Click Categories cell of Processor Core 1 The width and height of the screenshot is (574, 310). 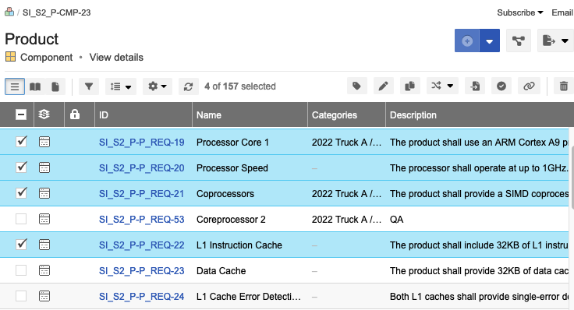point(346,143)
